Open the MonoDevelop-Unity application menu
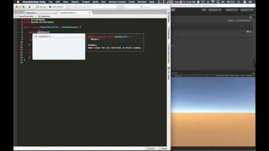Screen dimensions: 269x151 pyautogui.click(x=34, y=2)
